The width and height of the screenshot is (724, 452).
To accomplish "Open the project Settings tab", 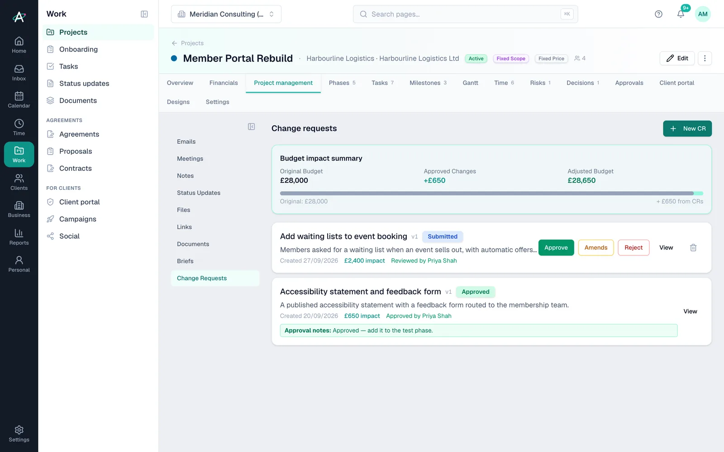I will (217, 102).
